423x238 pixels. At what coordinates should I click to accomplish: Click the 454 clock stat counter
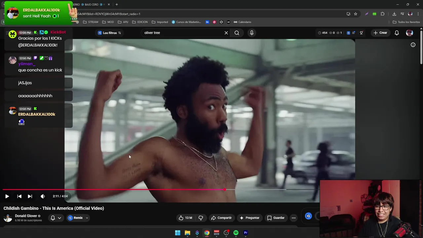pos(323,33)
